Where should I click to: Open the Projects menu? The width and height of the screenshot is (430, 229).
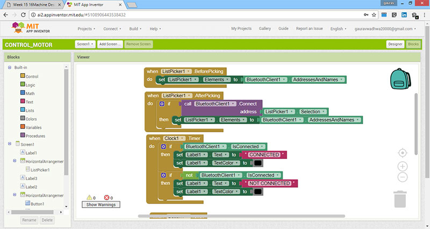[87, 29]
